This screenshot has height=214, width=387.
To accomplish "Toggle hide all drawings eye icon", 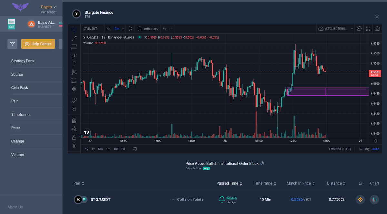I will [74, 146].
